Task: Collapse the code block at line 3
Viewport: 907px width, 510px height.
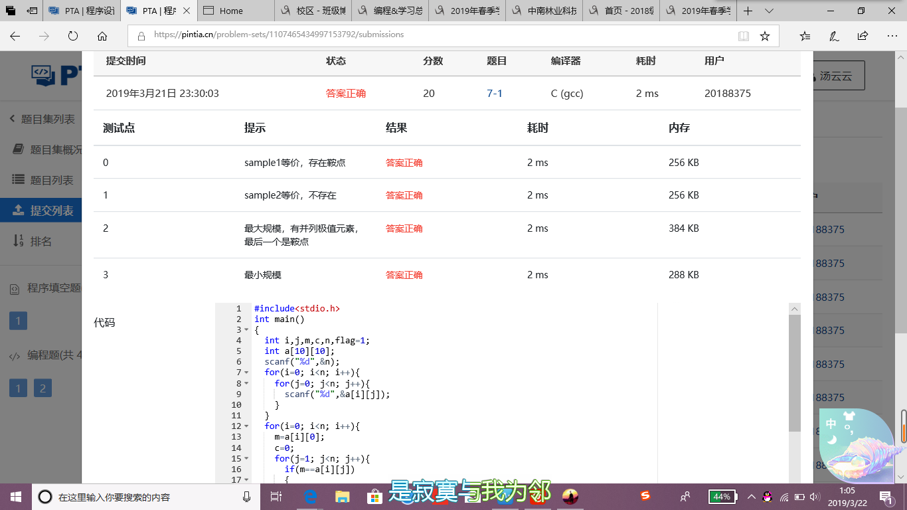Action: [246, 330]
